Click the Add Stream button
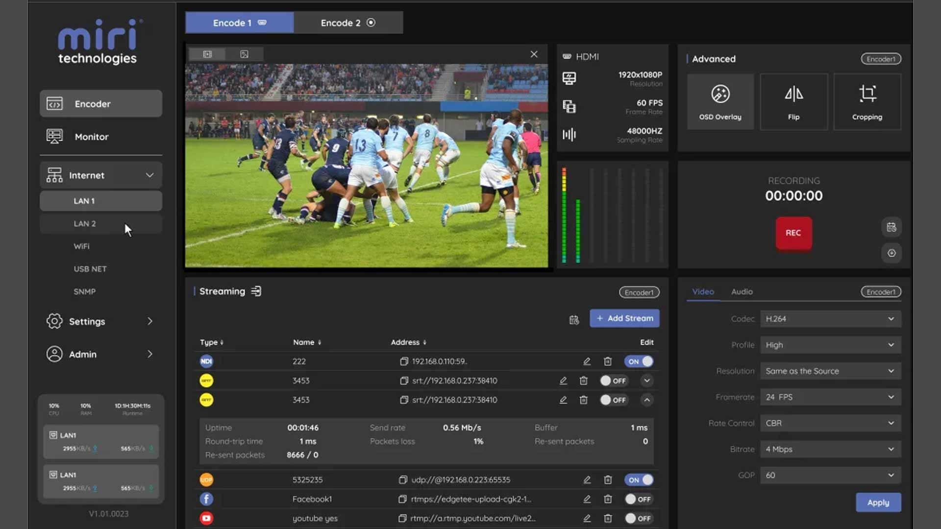941x529 pixels. 624,318
